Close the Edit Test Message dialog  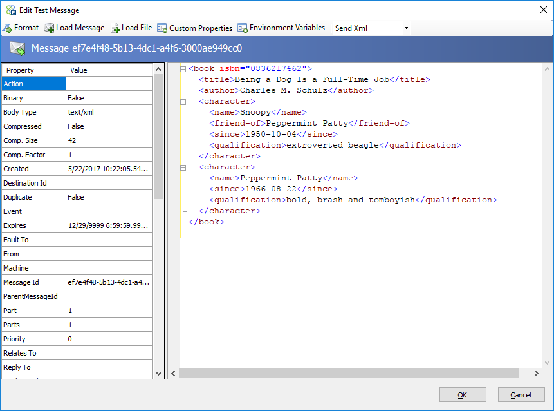[x=544, y=10]
